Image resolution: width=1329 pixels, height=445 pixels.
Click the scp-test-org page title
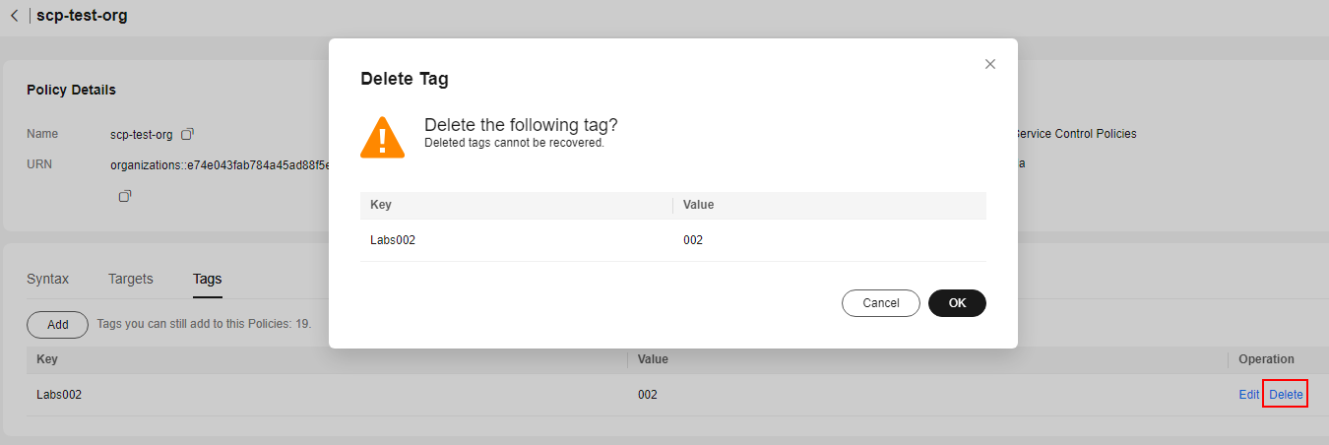click(x=82, y=16)
